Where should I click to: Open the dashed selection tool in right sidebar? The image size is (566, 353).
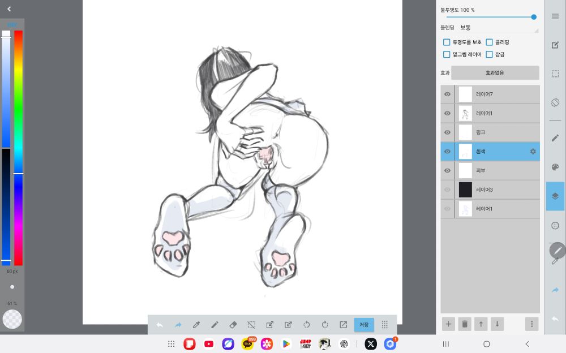(555, 74)
